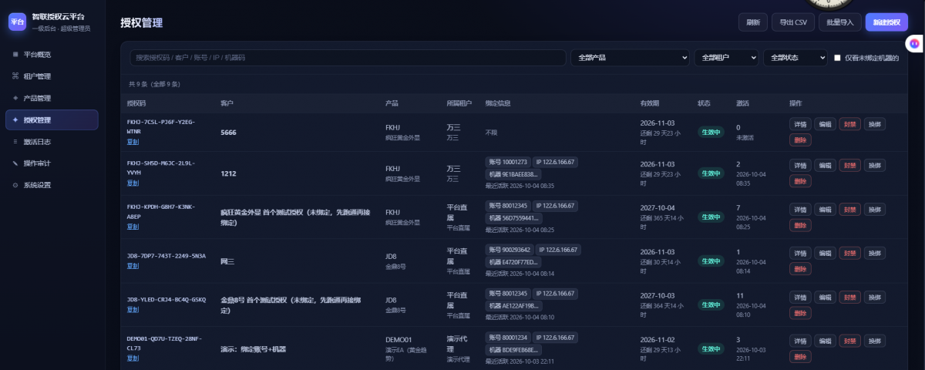925x370 pixels.
Task: Open 详情 in the FKHJ-KPDH row
Action: click(799, 209)
